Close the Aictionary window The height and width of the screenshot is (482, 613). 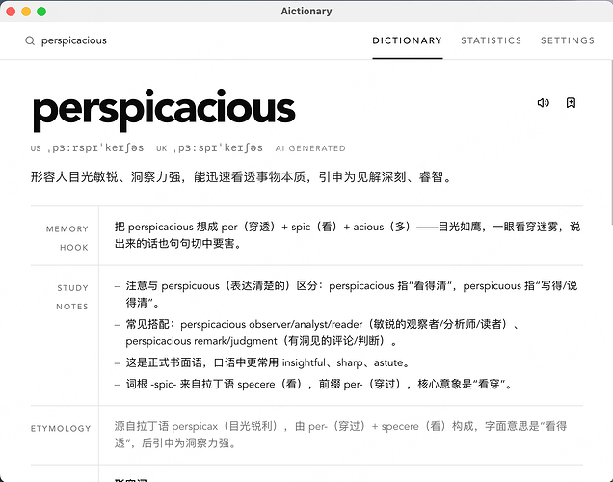[x=11, y=12]
